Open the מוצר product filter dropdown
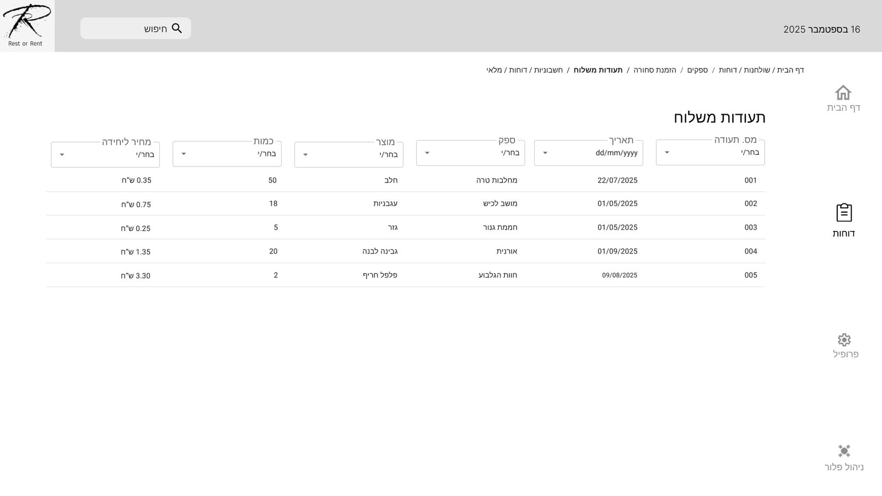Image resolution: width=882 pixels, height=496 pixels. click(x=348, y=155)
